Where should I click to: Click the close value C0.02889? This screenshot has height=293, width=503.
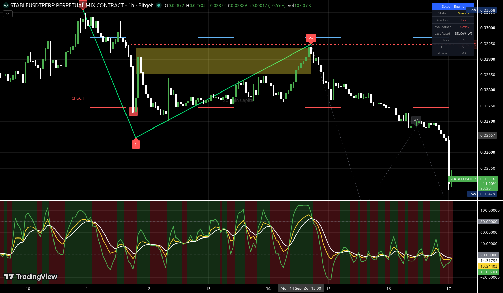coord(238,6)
